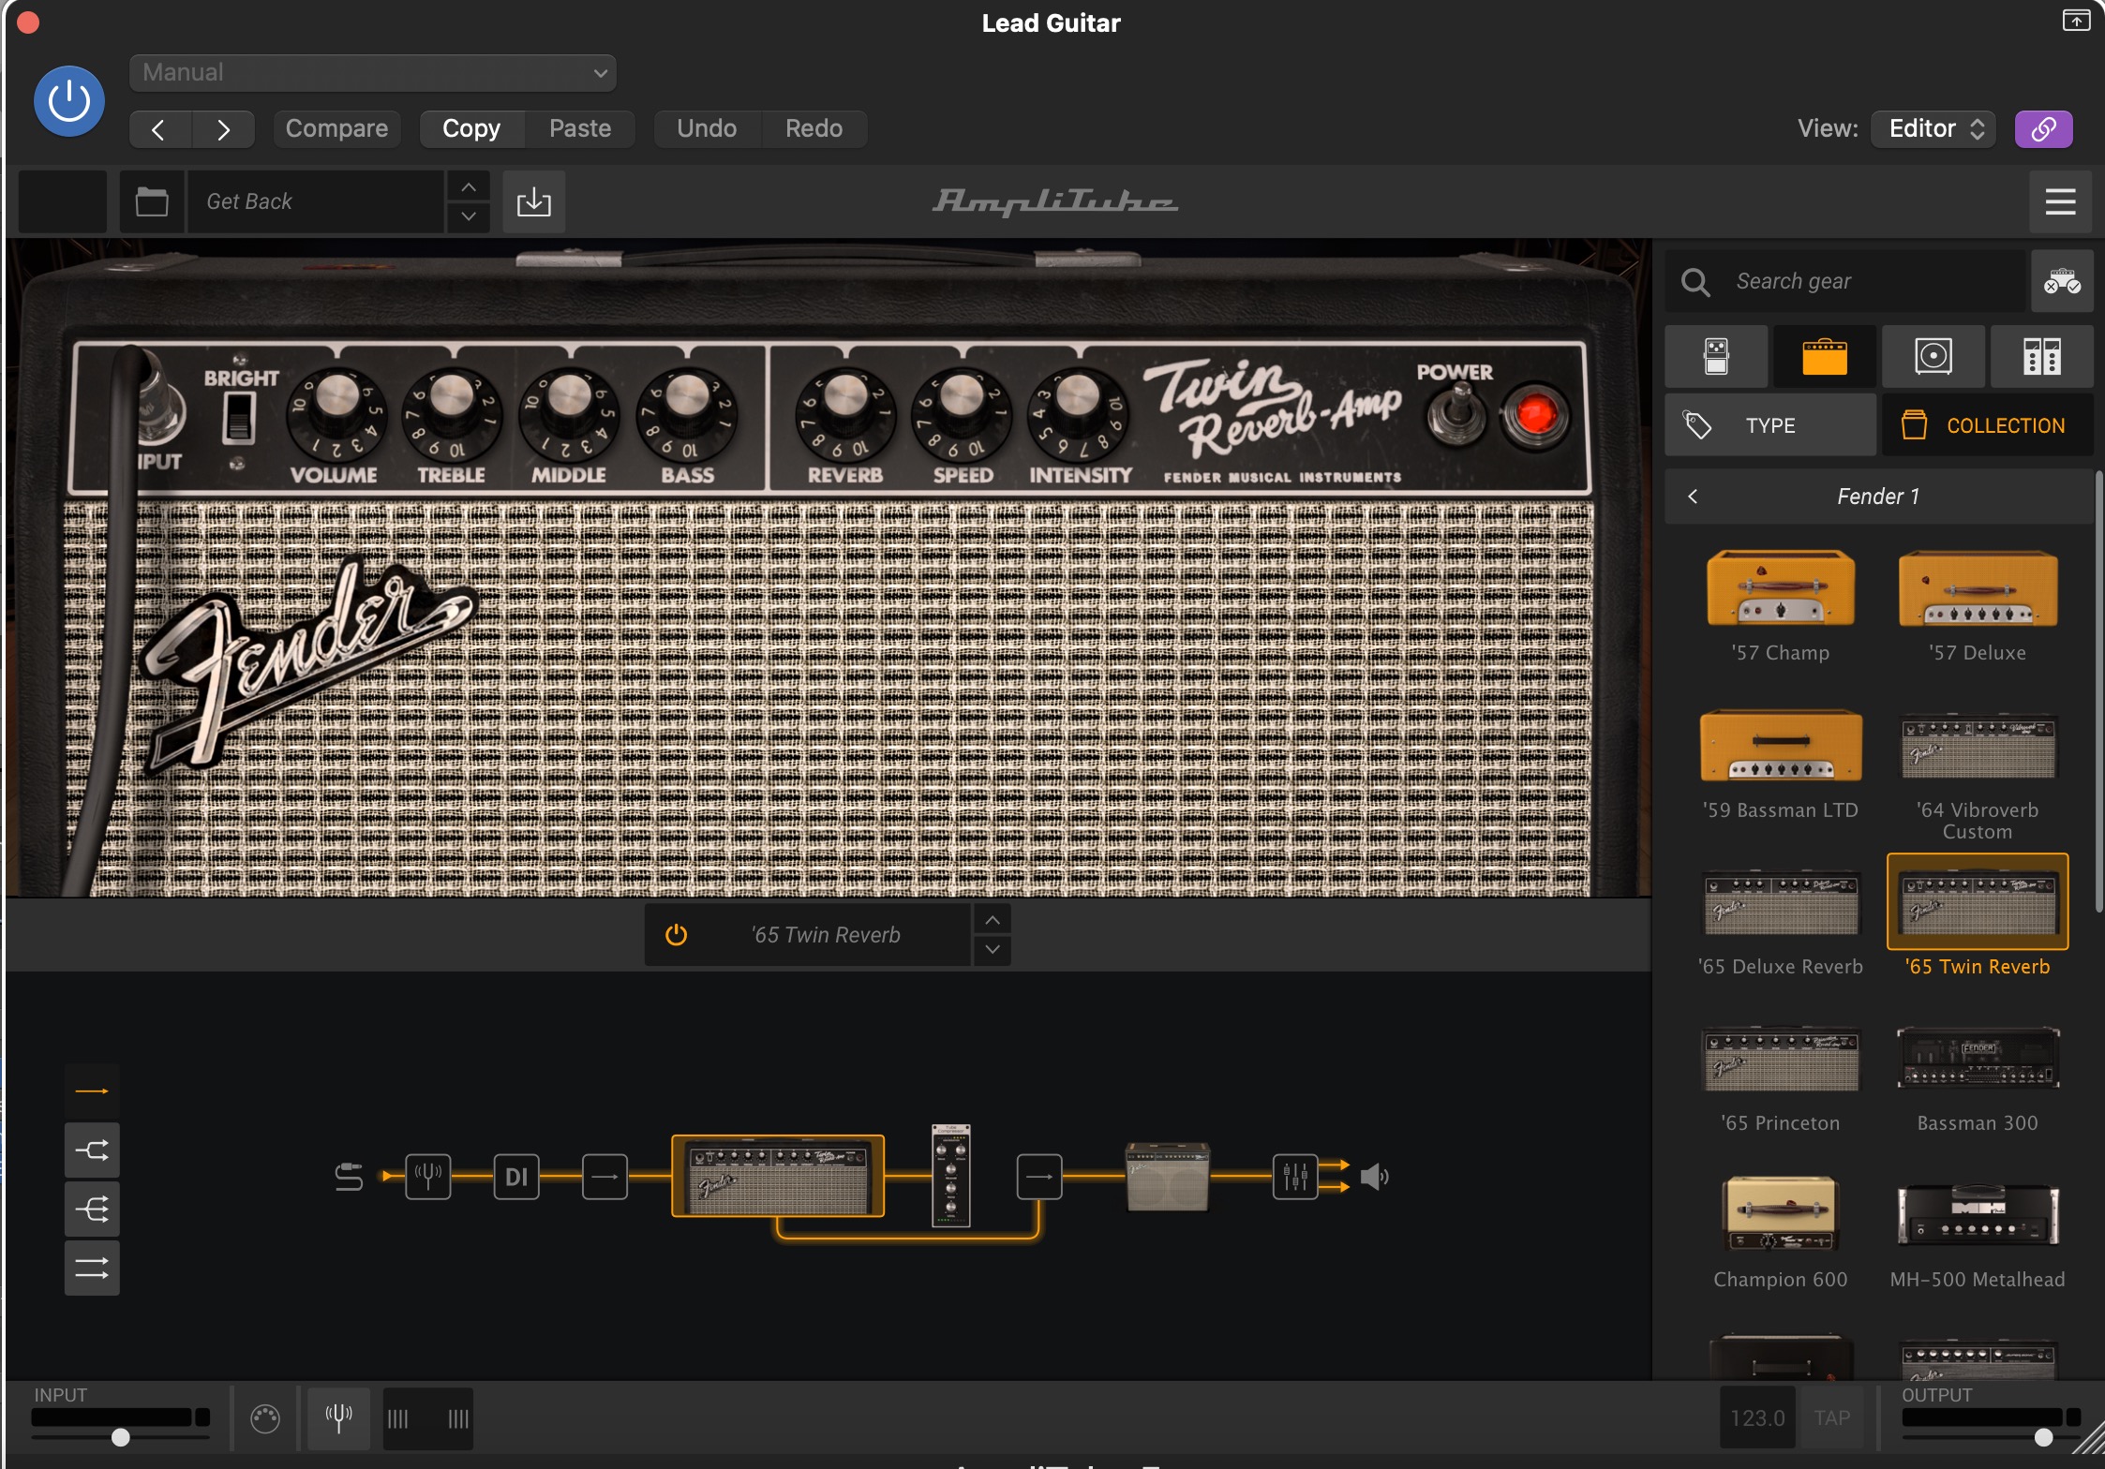Select the '65 Princeton amp
The height and width of the screenshot is (1469, 2105).
click(1781, 1077)
